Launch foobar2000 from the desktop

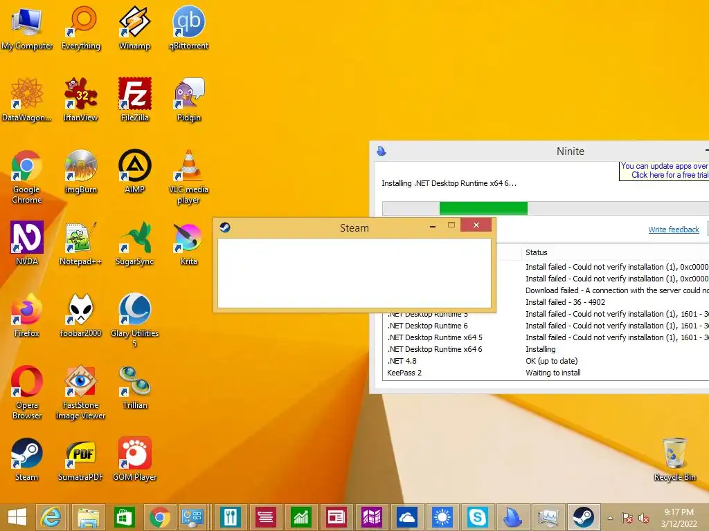(x=80, y=315)
